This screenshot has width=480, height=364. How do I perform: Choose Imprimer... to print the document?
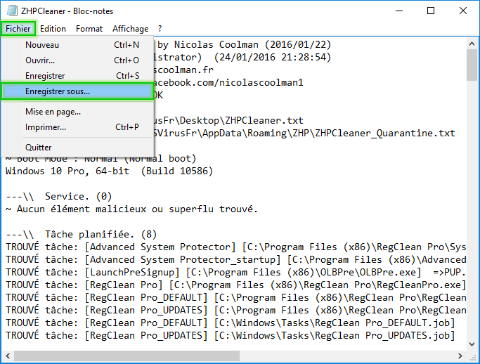(x=46, y=127)
